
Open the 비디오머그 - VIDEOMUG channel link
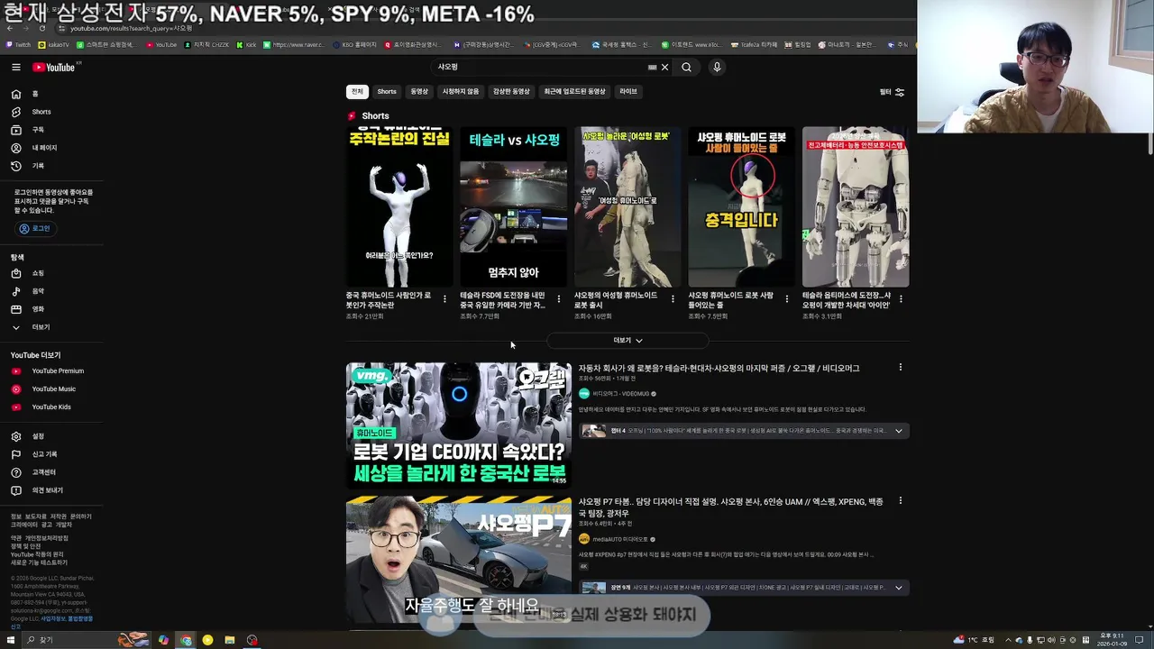point(620,394)
